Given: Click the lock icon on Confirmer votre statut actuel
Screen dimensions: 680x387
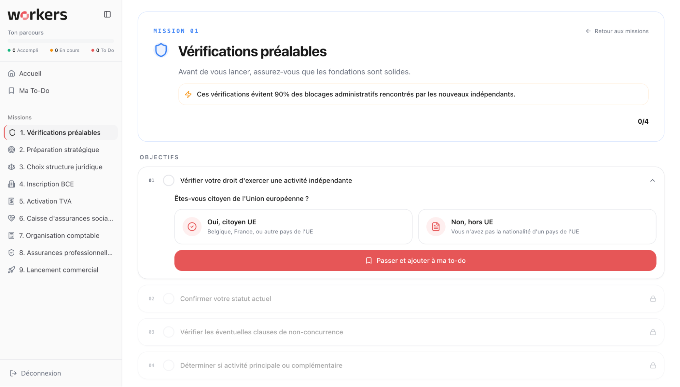Looking at the screenshot, I should click(x=653, y=299).
